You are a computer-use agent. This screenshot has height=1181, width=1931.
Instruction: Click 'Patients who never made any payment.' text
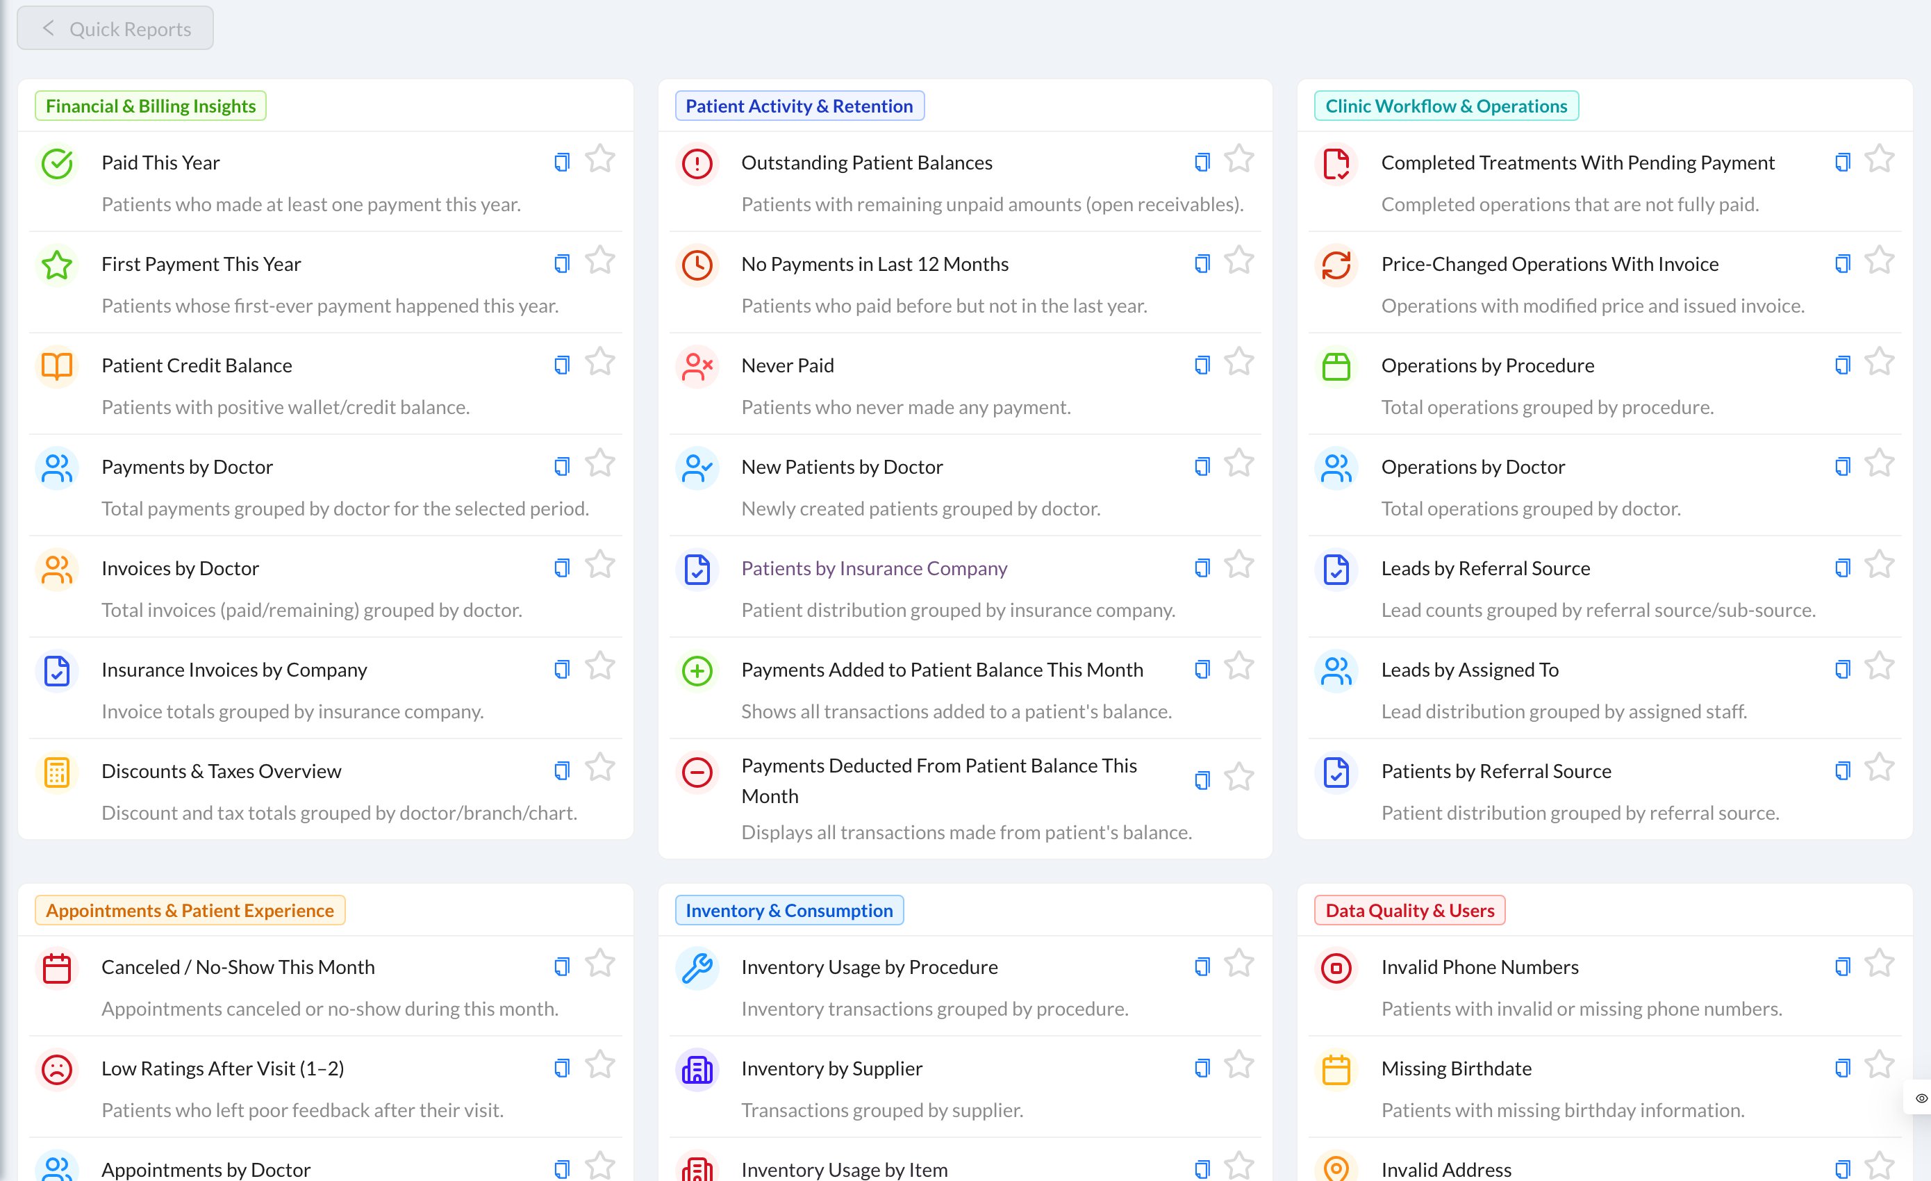click(906, 408)
